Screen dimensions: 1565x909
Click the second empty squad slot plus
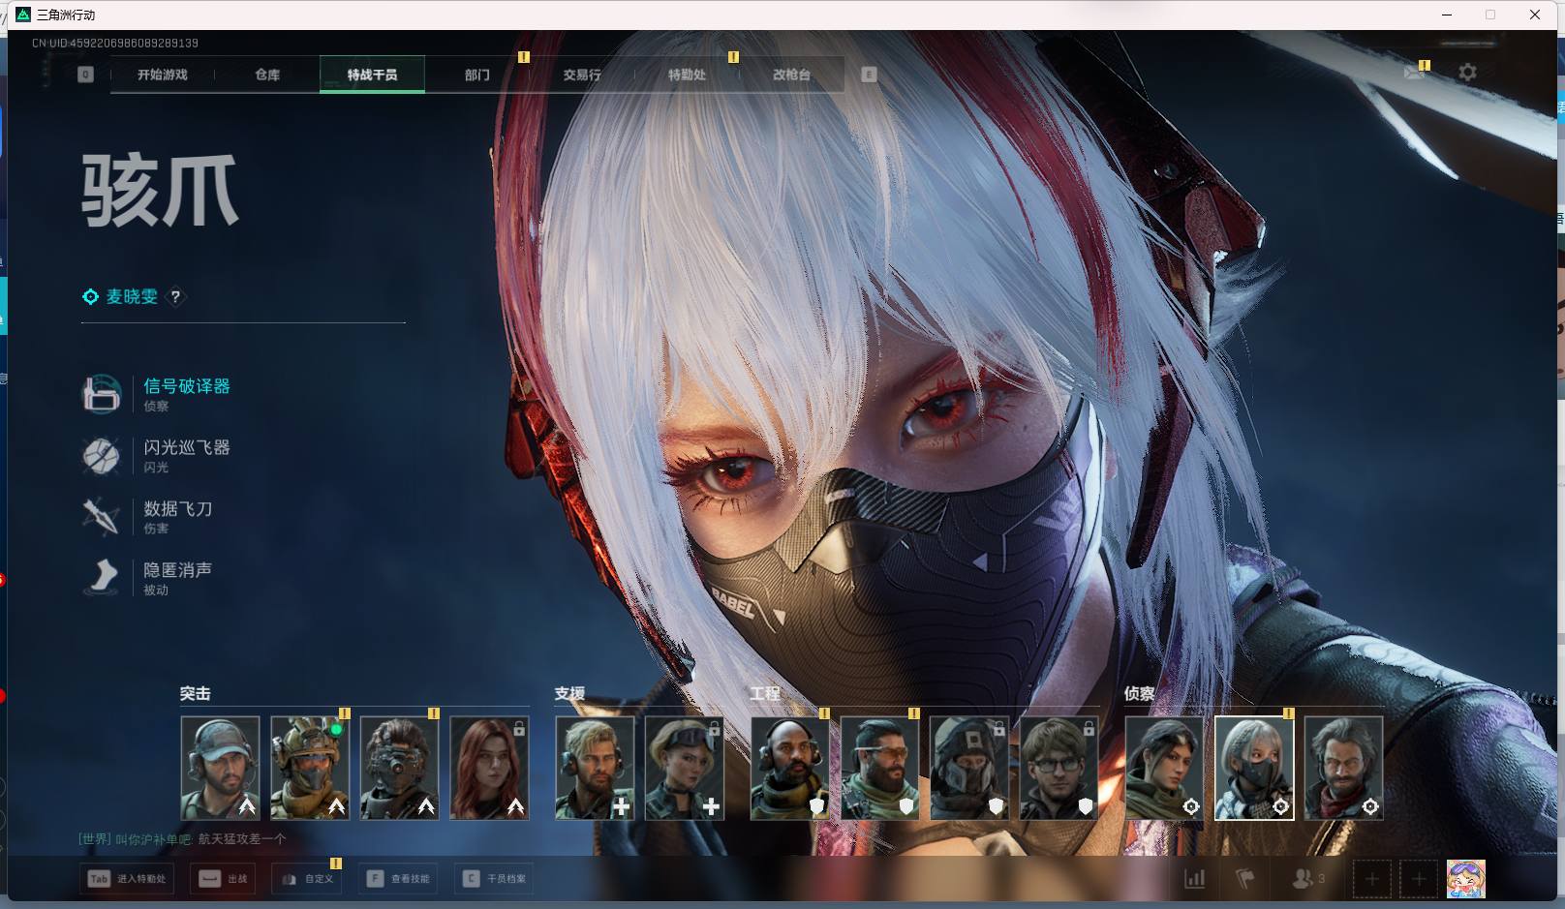tap(1419, 879)
